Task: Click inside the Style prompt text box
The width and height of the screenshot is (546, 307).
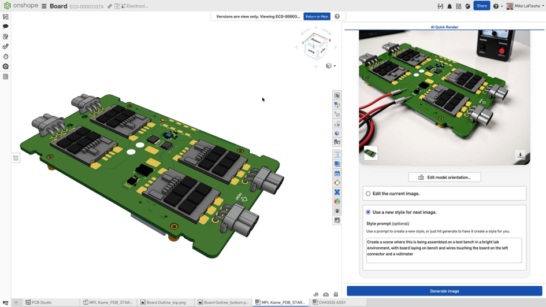Action: (x=444, y=250)
